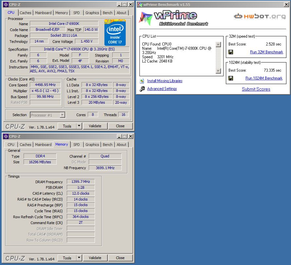
Task: Click the Core Voltage value 1.450 V
Action: 86,41
